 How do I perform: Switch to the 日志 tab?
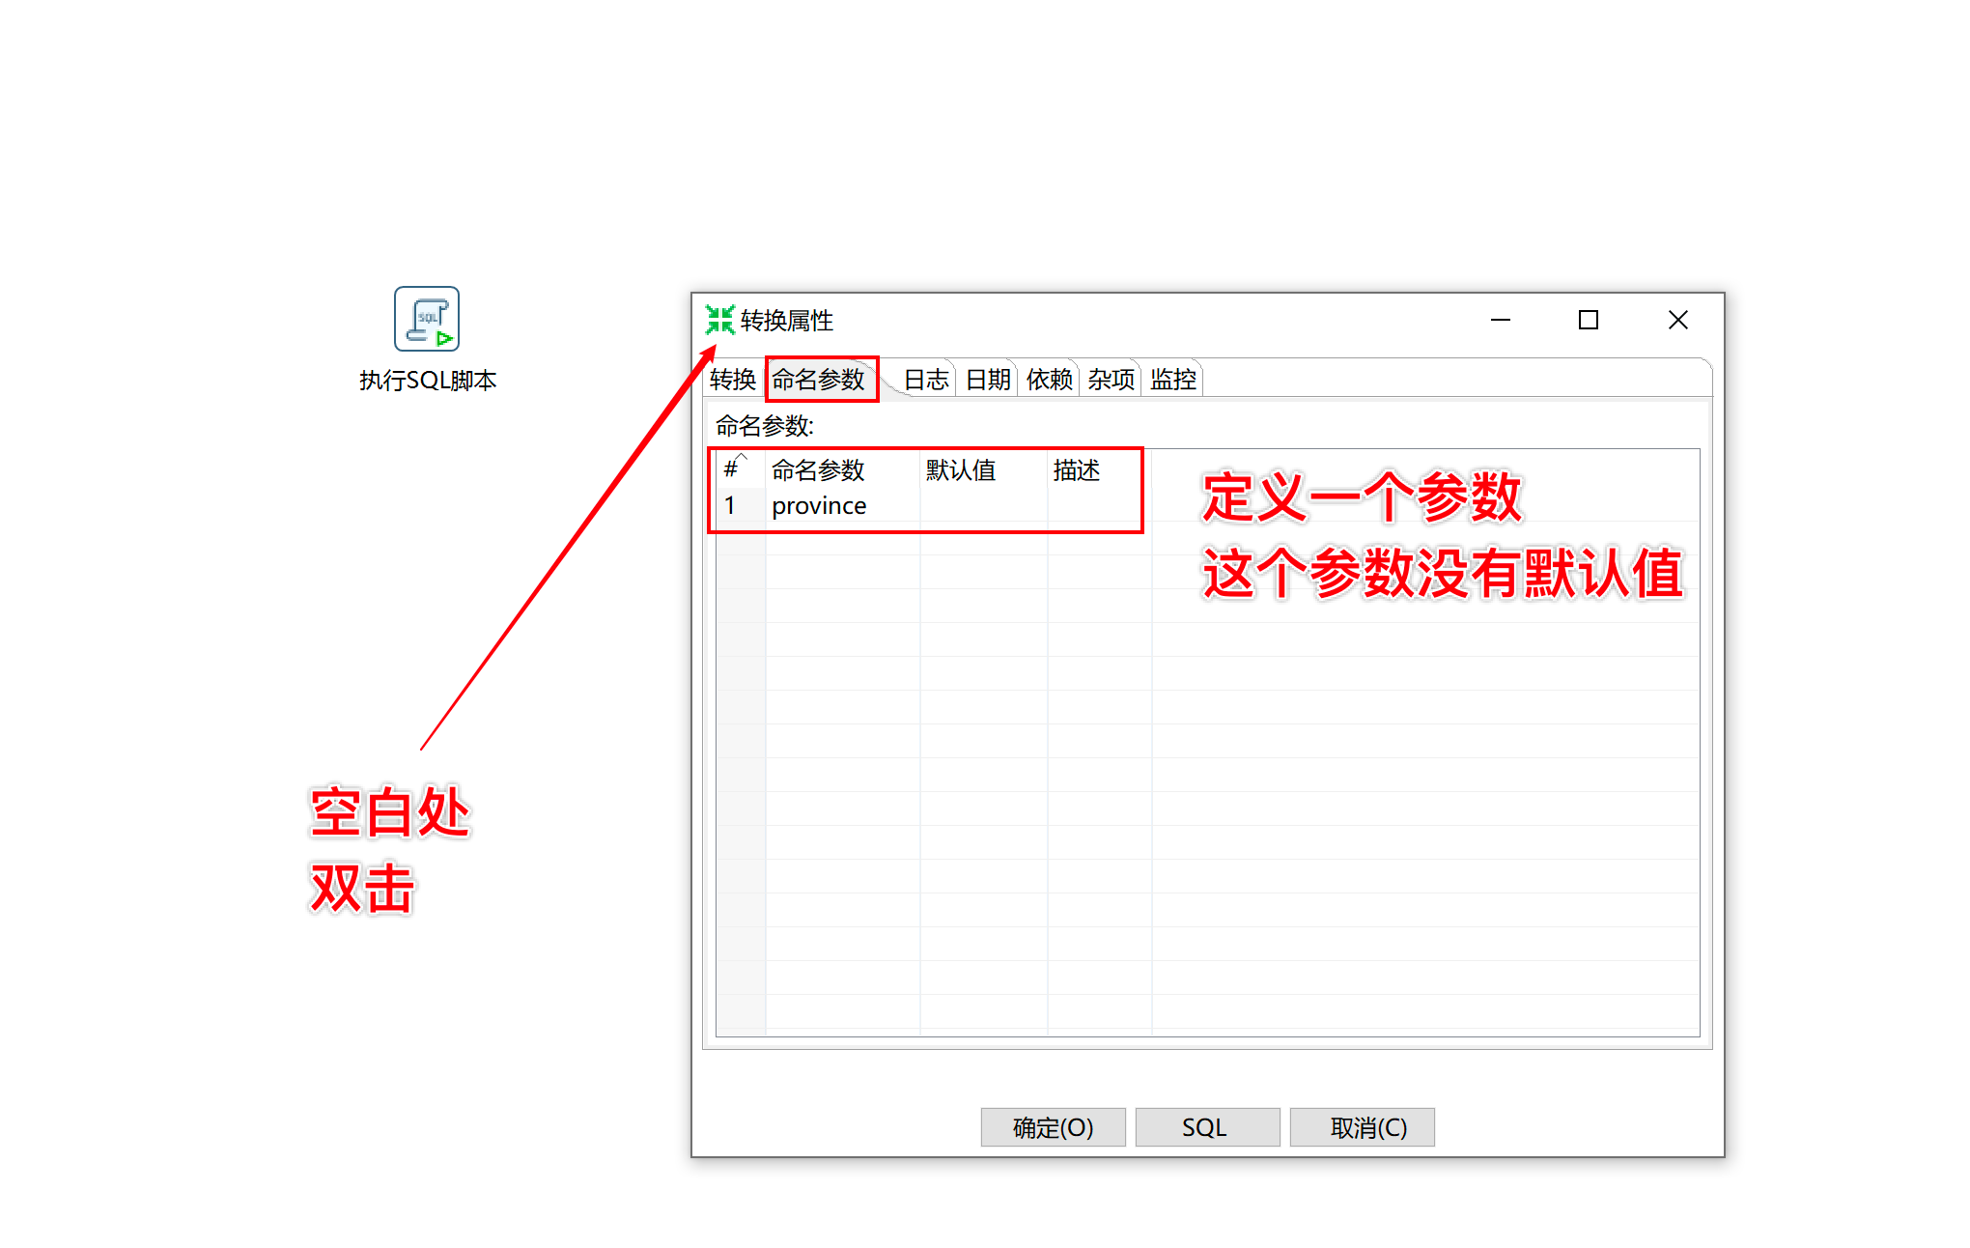coord(926,380)
